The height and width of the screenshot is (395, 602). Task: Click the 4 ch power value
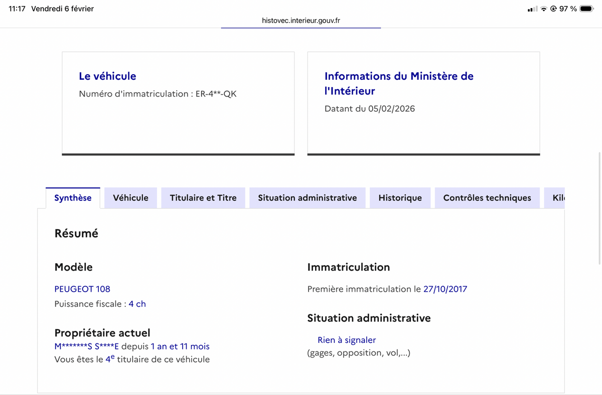(x=137, y=304)
